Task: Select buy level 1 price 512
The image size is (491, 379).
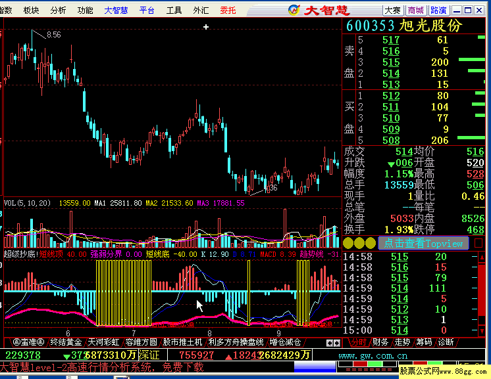Action: [391, 96]
